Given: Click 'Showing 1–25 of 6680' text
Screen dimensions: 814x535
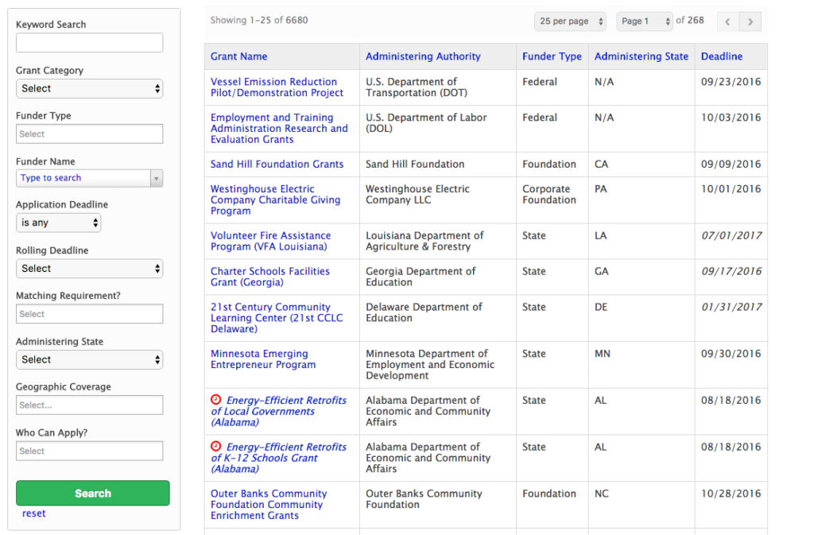Looking at the screenshot, I should (259, 20).
